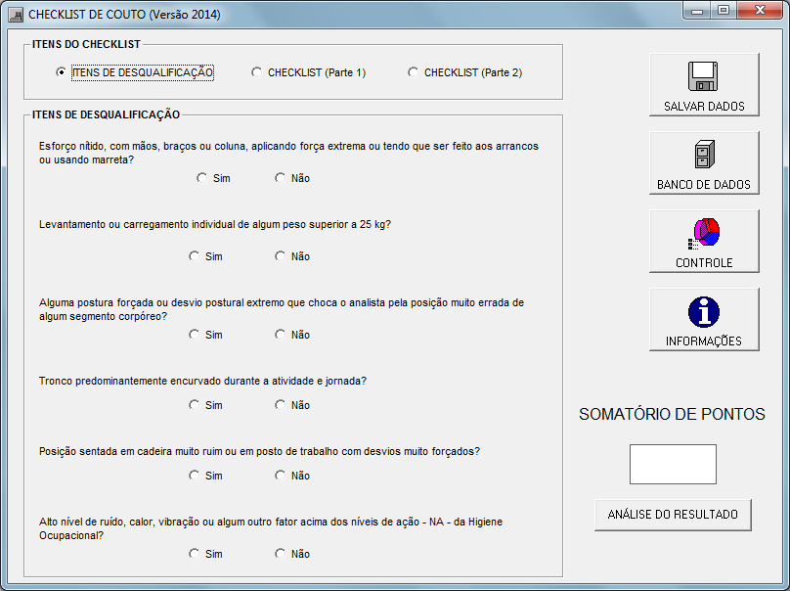Choose Não for tronco encurvado question

pos(292,405)
